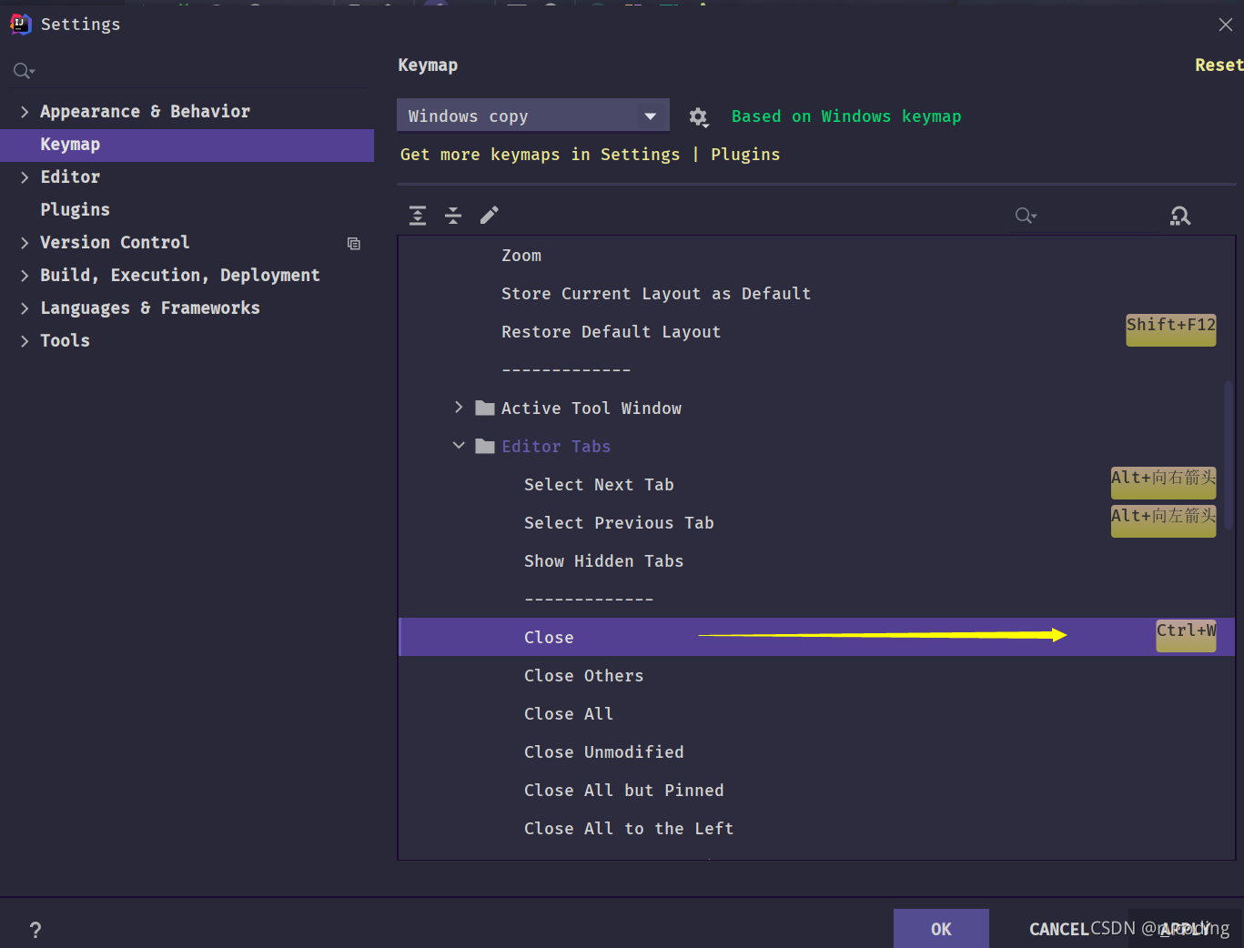Click the pencil edit shortcut icon

point(489,216)
